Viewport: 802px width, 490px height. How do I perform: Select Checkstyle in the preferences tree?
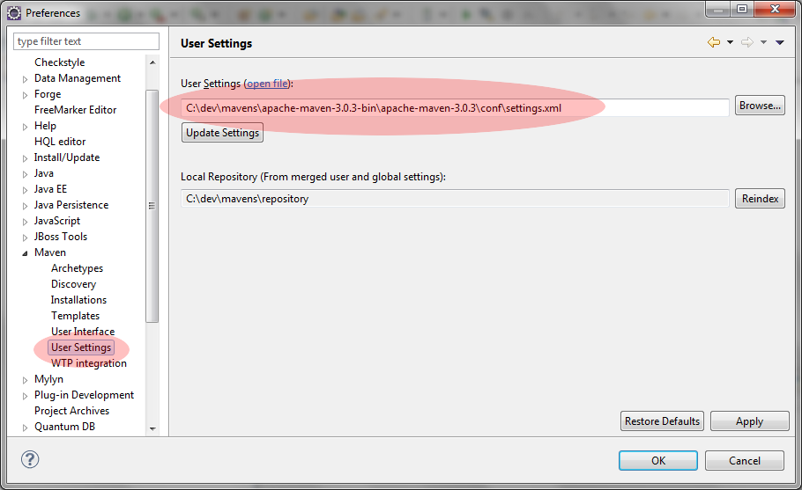tap(59, 62)
